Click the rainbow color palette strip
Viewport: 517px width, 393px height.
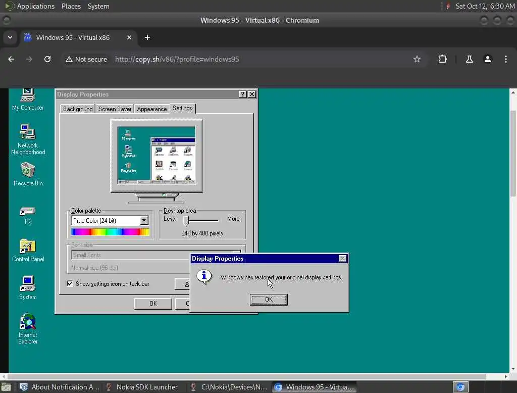(x=110, y=232)
